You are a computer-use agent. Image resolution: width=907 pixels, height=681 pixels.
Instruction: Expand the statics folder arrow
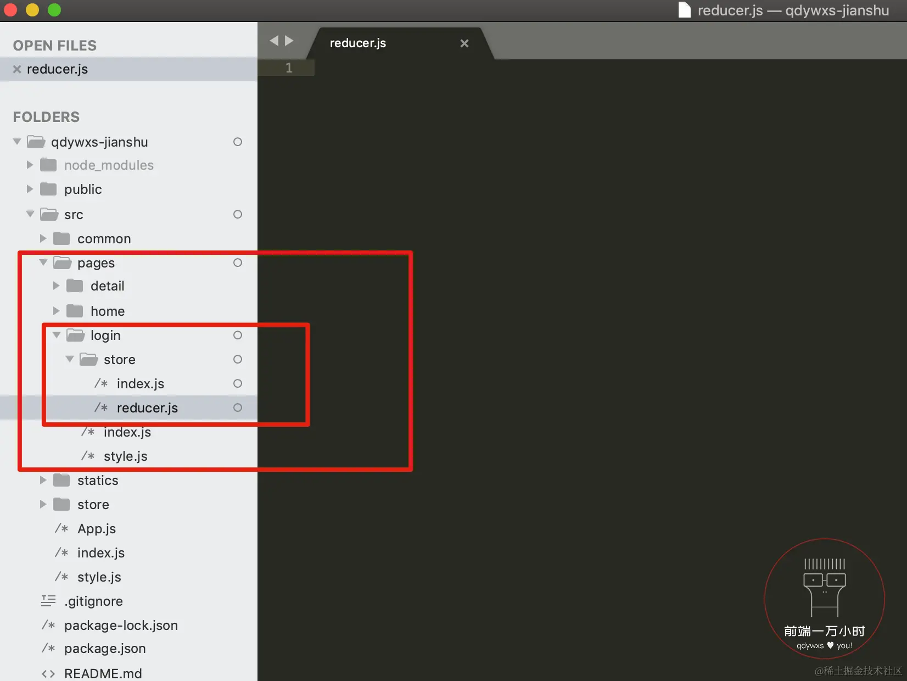point(43,480)
